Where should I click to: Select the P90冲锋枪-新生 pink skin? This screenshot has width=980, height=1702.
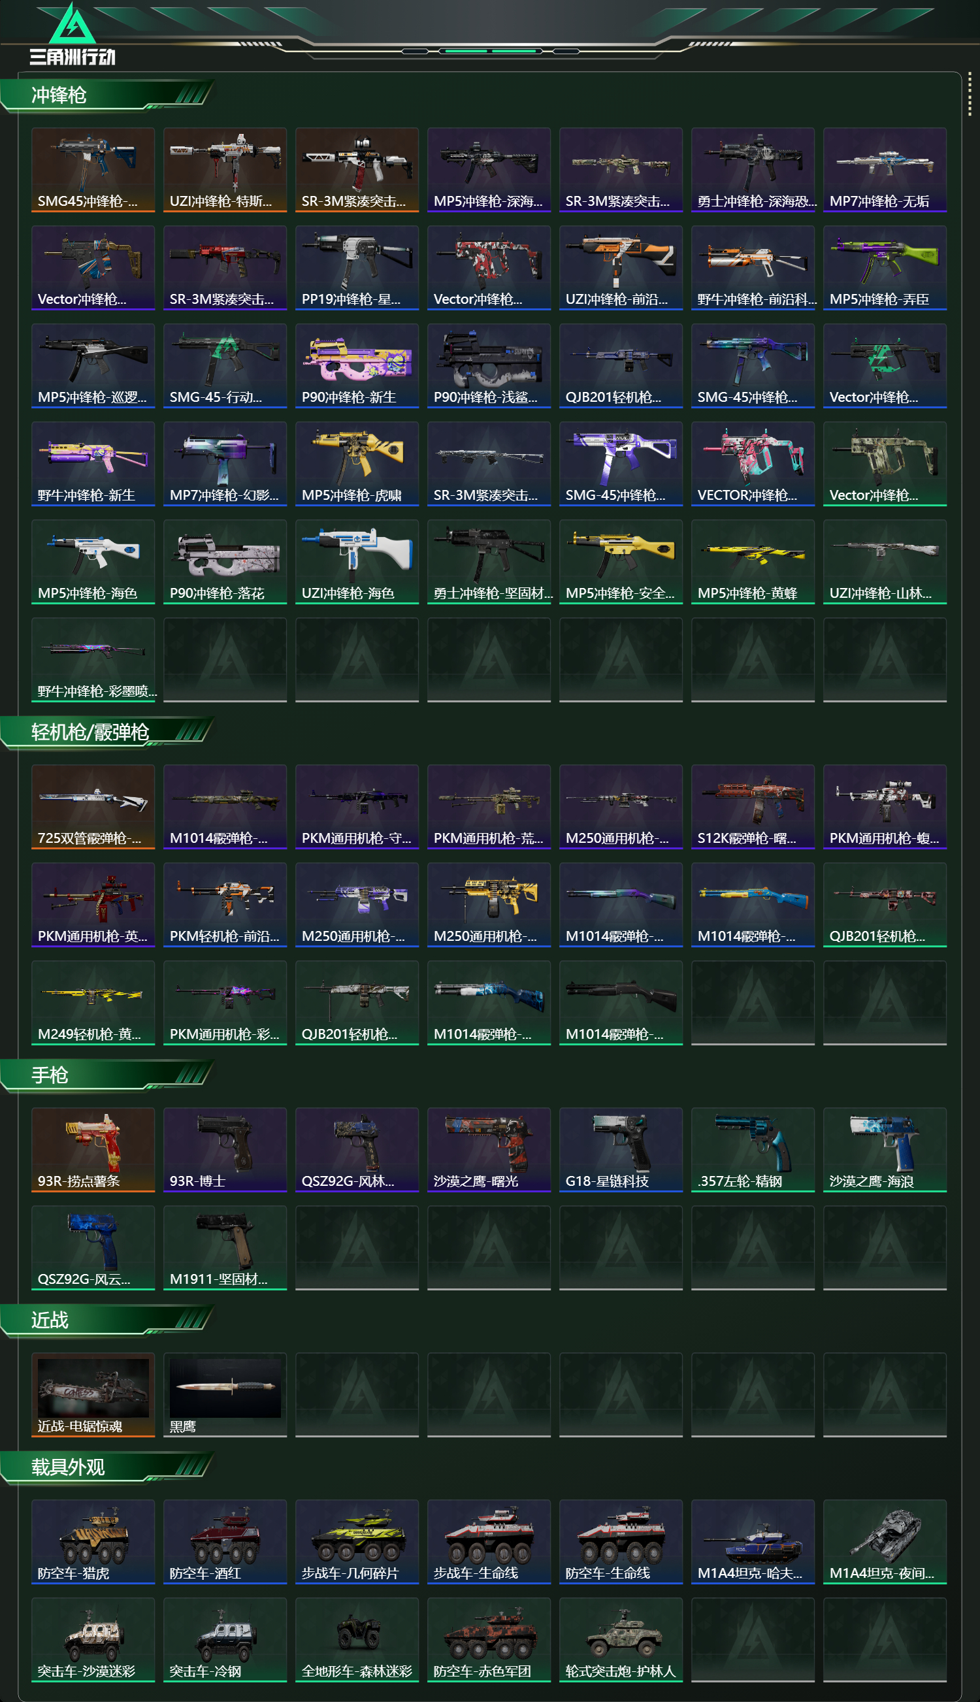coord(357,366)
